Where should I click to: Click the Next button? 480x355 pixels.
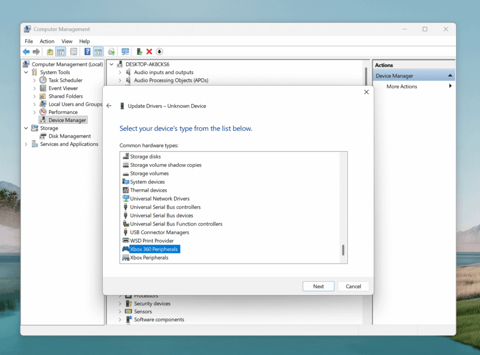318,286
